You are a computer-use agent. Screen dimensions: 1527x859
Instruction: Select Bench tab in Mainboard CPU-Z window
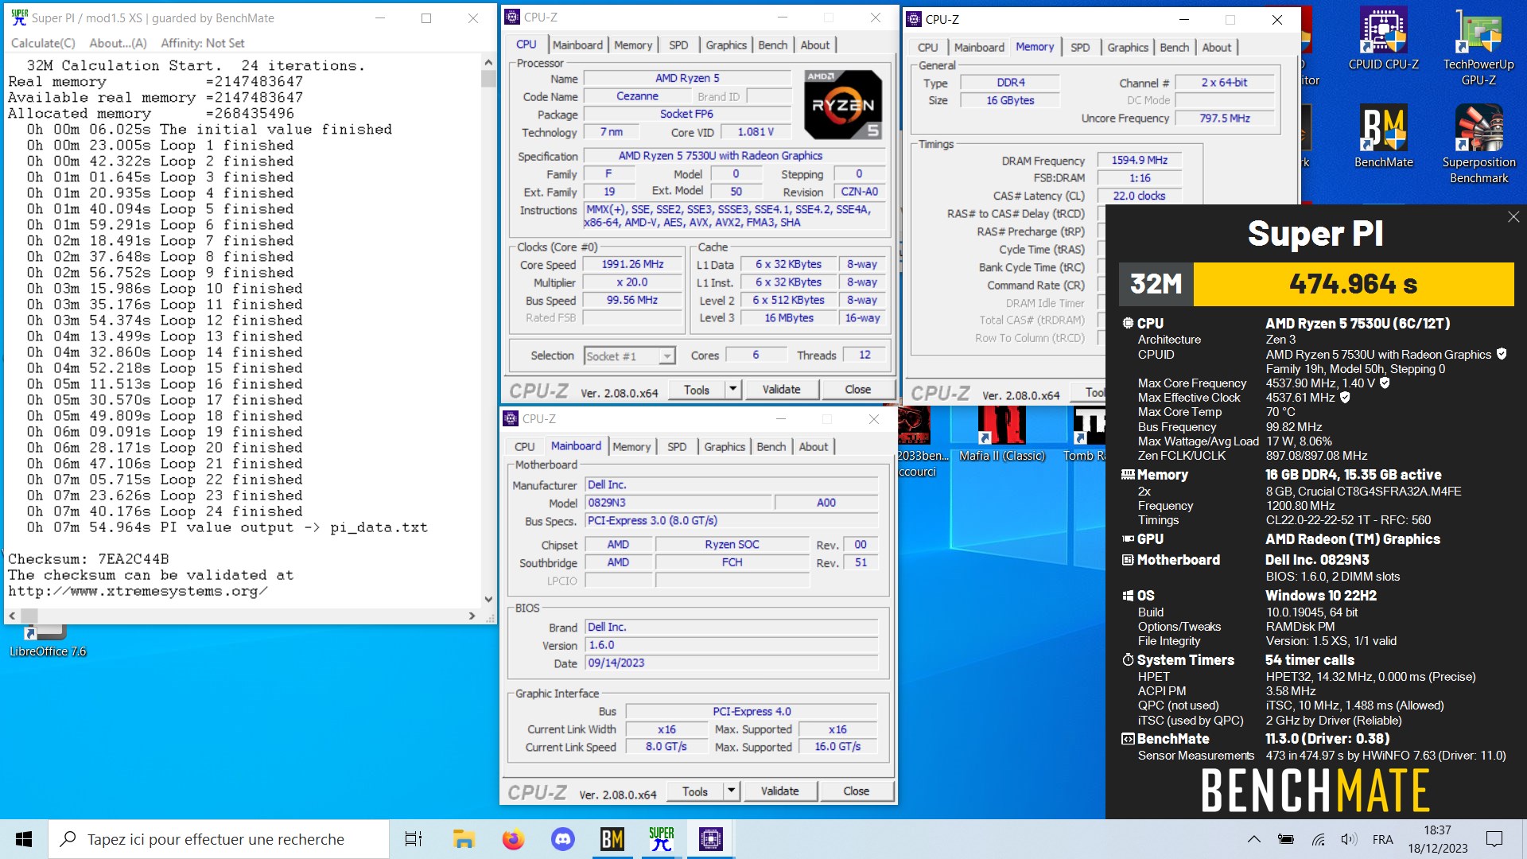[771, 447]
